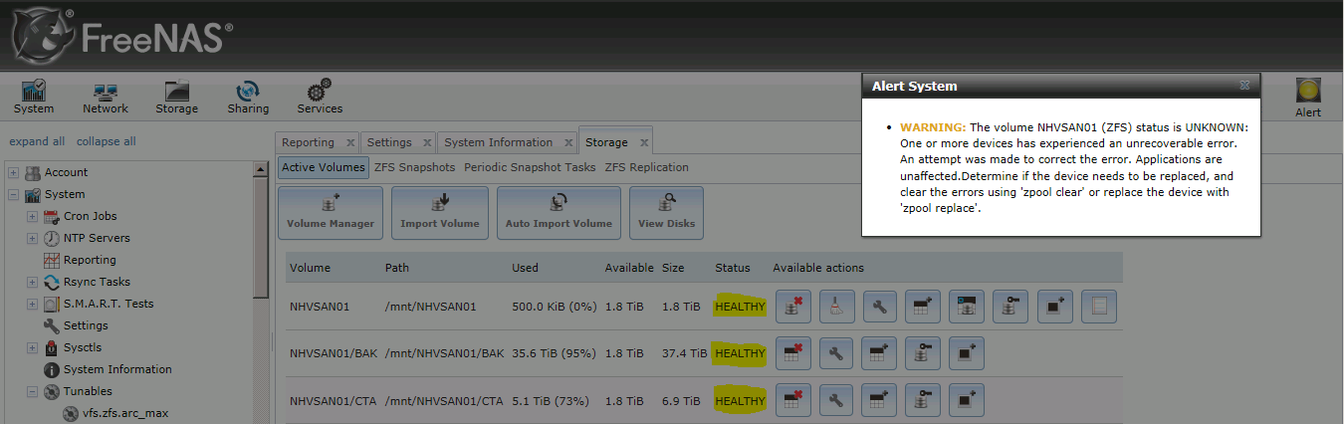This screenshot has height=424, width=1344.
Task: Click the Import Volume button
Action: (440, 212)
